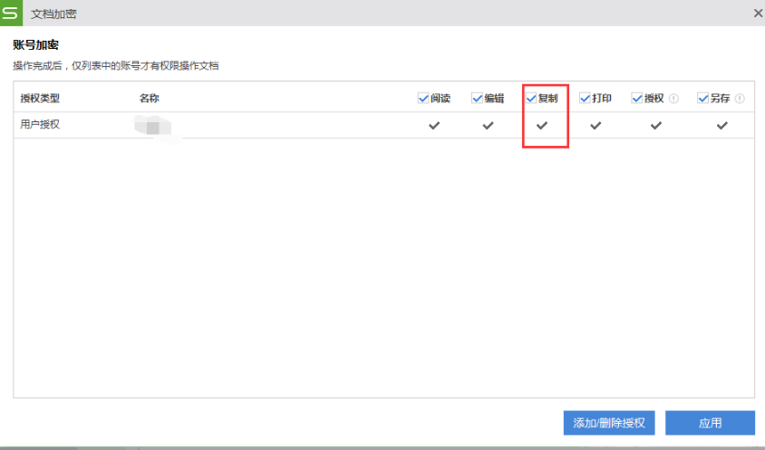Click info icon next to 授权 column

tap(673, 99)
